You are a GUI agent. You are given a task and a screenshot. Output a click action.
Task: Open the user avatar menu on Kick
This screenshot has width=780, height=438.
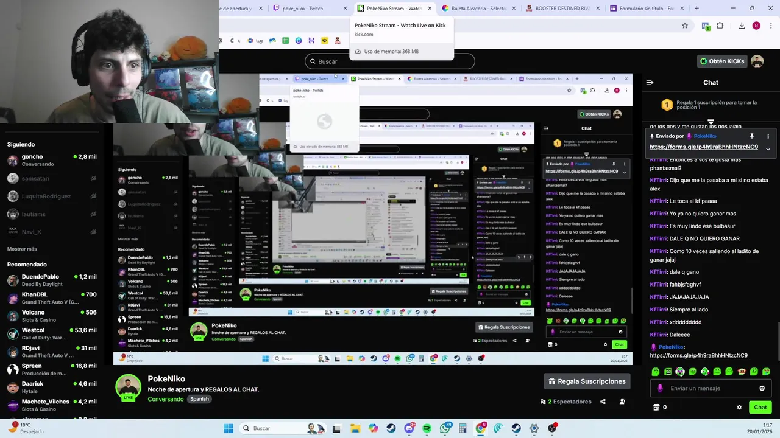pos(757,61)
